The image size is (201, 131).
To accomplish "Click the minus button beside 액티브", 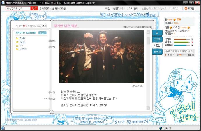I will 192,39.
